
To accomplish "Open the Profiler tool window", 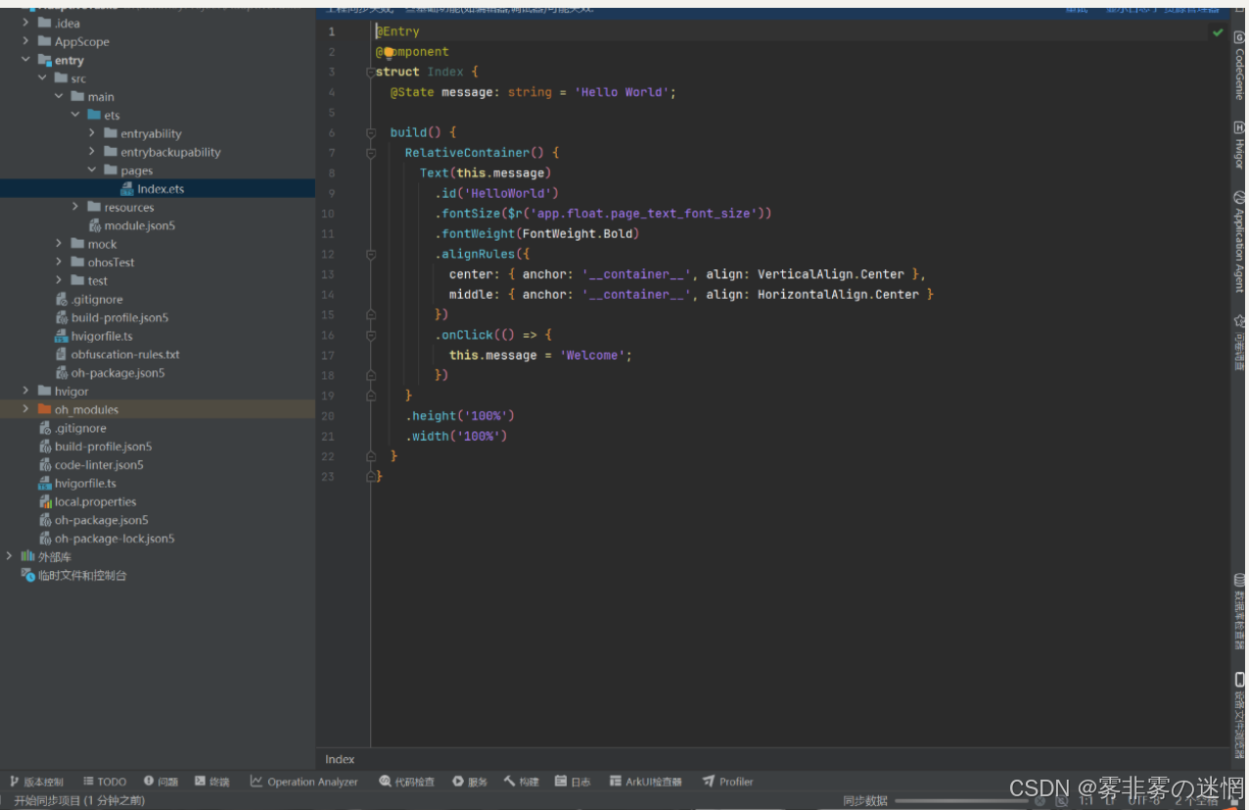I will [x=727, y=782].
